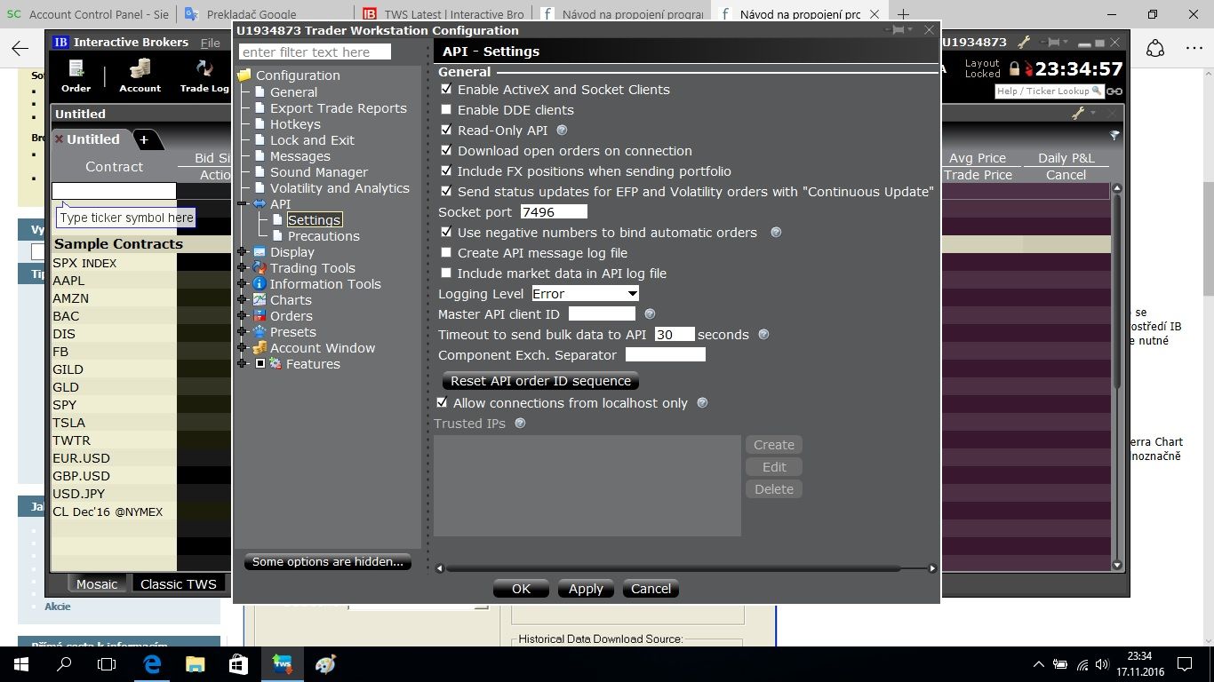This screenshot has width=1214, height=682.
Task: Switch to the Classic TWS tab
Action: 179,583
